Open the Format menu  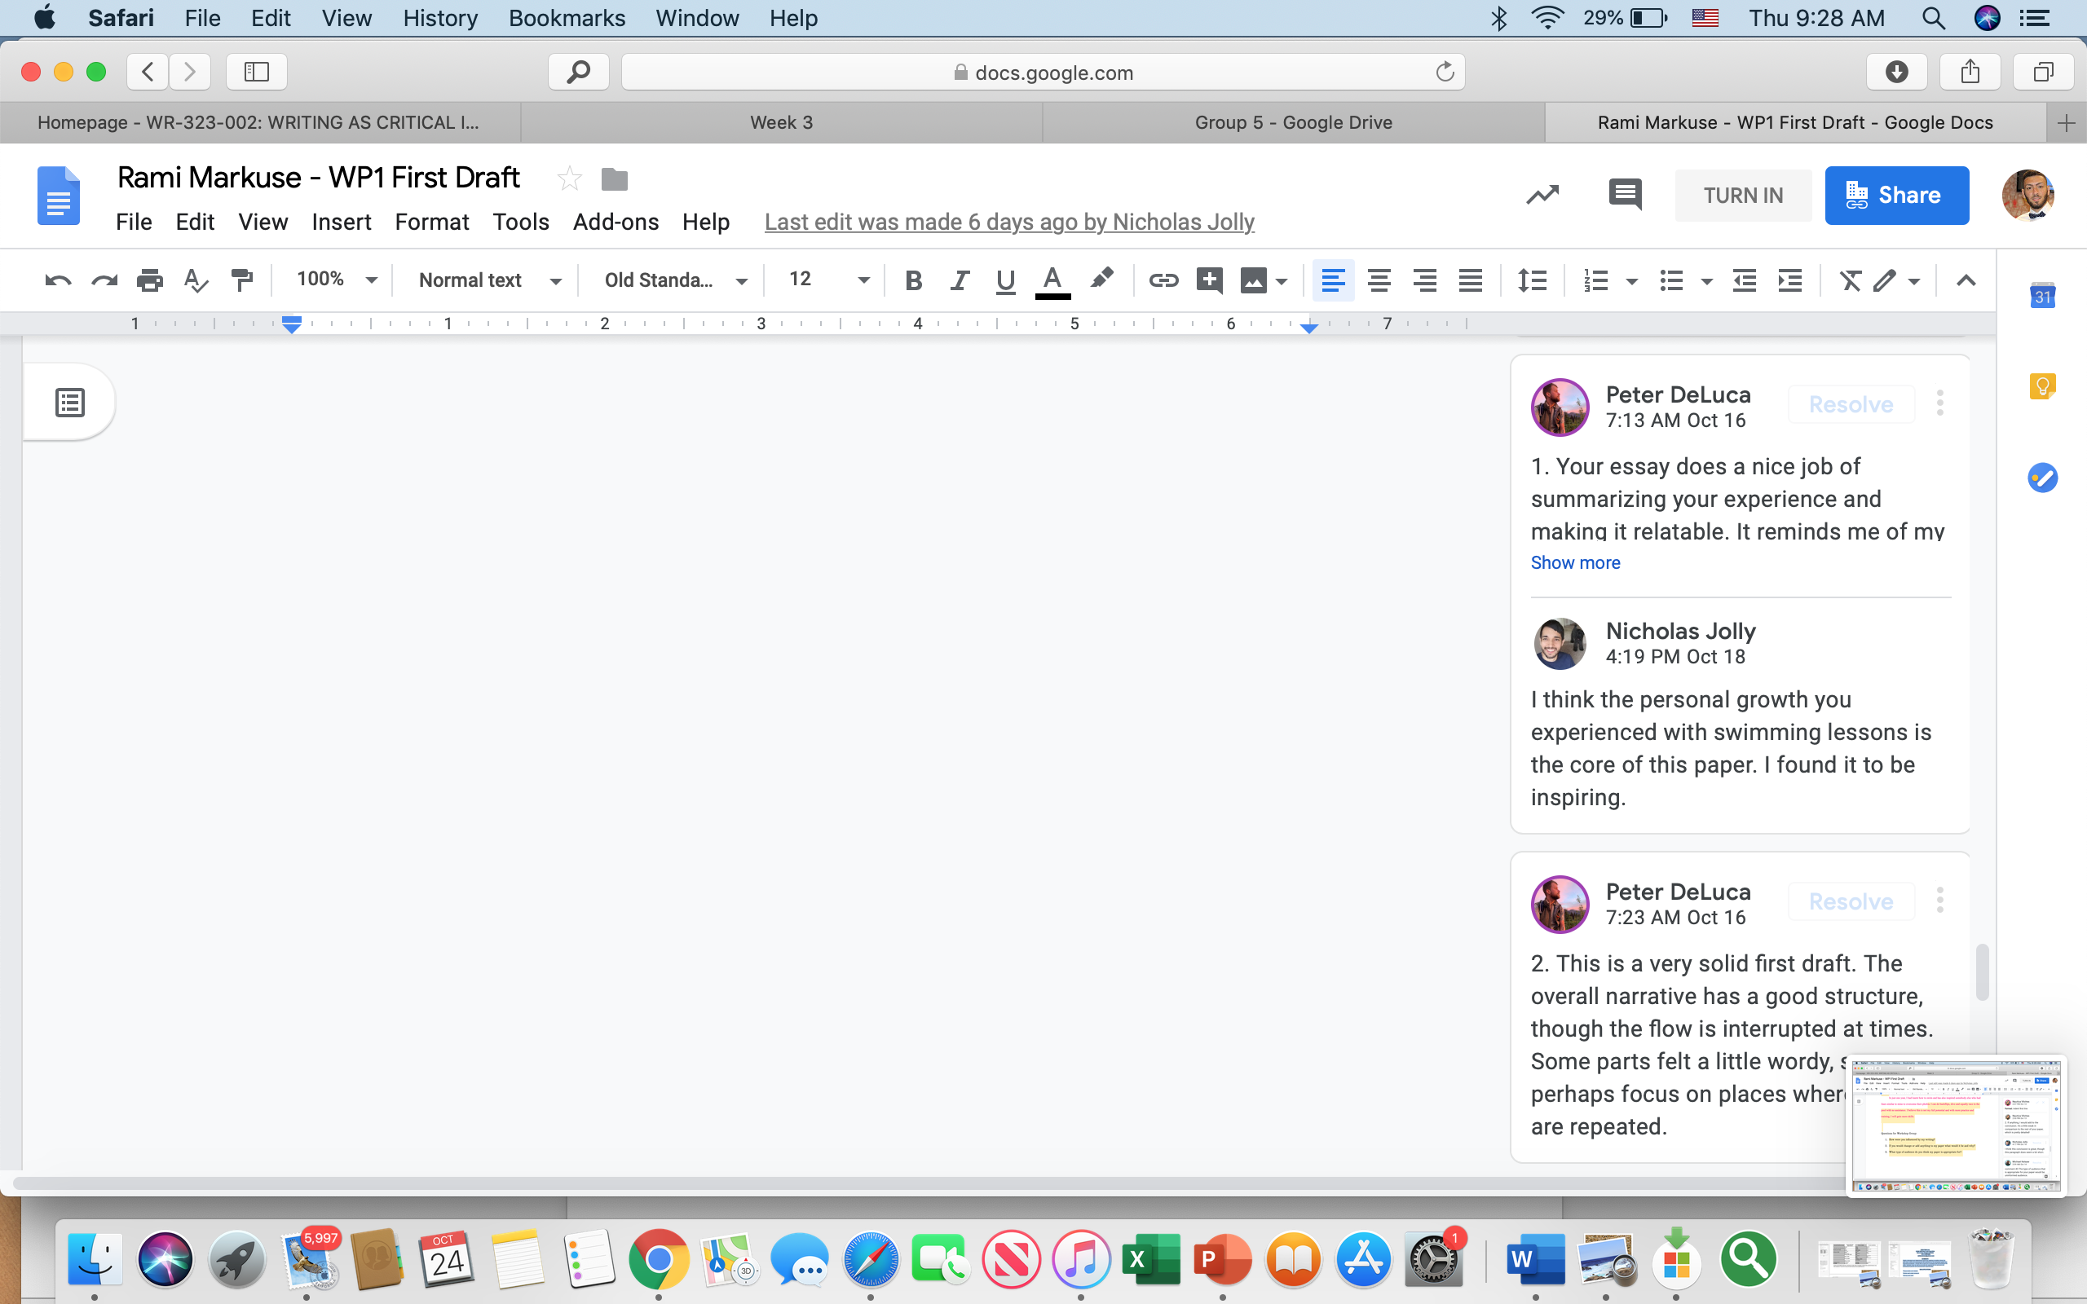tap(432, 222)
